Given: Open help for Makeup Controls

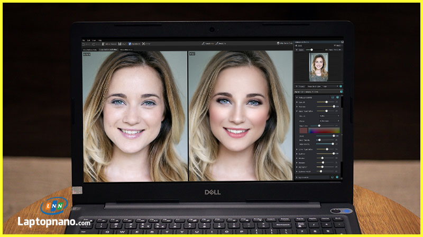Looking at the screenshot, I should click(x=337, y=97).
